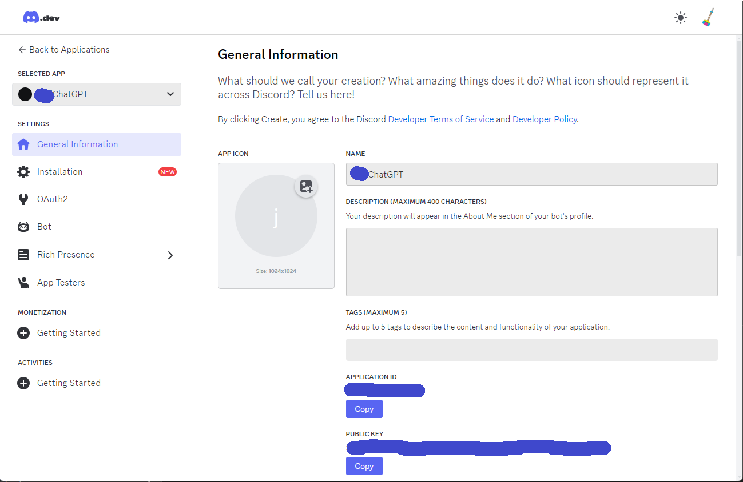Image resolution: width=743 pixels, height=482 pixels.
Task: Click the General Information home icon
Action: point(23,144)
